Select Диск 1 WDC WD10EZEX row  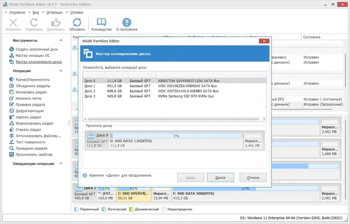coord(175,86)
